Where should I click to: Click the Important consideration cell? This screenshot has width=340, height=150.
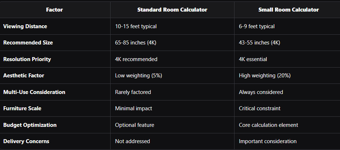[x=268, y=141]
